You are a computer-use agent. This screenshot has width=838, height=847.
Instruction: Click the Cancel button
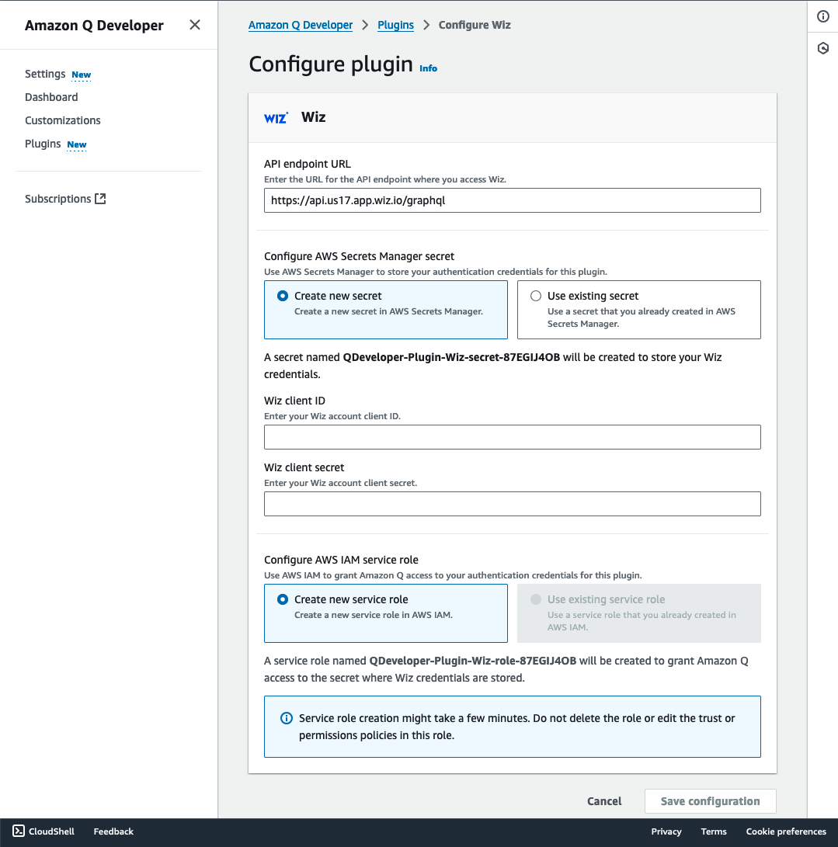pyautogui.click(x=604, y=801)
